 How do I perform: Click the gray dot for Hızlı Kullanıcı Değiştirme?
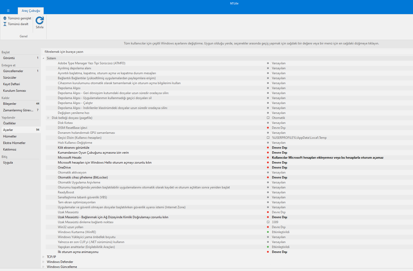tap(268, 143)
